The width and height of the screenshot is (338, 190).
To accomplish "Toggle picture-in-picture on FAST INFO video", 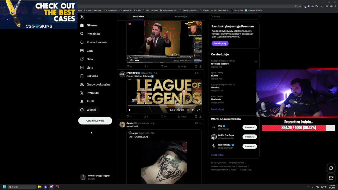I will pos(193,110).
